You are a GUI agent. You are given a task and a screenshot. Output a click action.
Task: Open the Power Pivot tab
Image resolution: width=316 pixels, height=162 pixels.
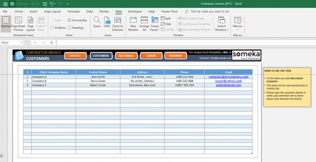click(x=169, y=11)
